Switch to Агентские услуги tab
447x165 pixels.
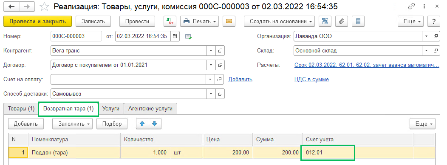[150, 109]
